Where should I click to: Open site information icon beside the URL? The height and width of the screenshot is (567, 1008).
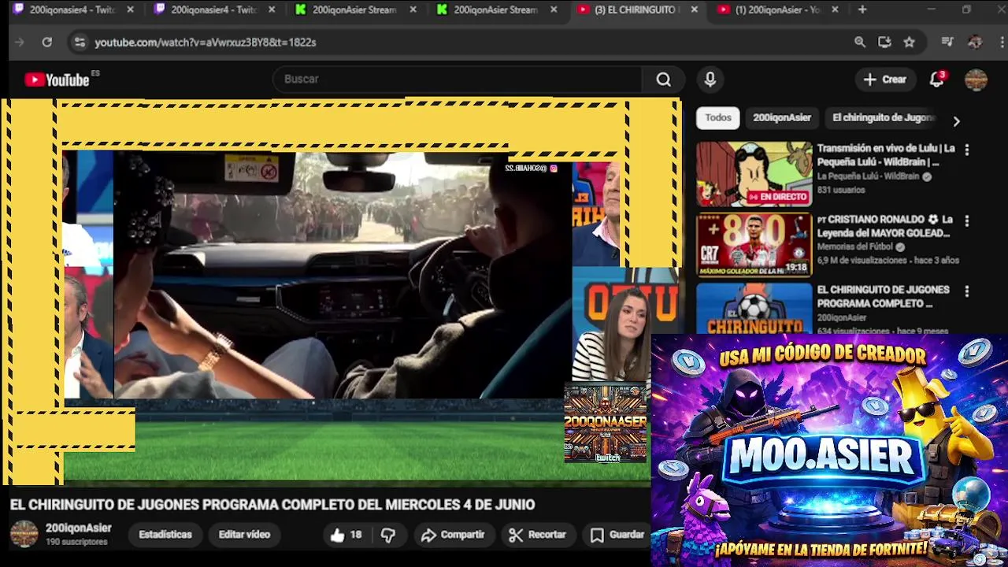(x=80, y=42)
